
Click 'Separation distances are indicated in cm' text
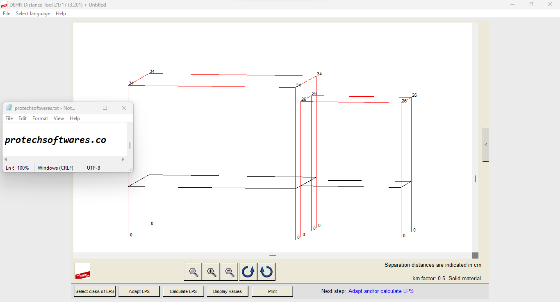pyautogui.click(x=433, y=265)
